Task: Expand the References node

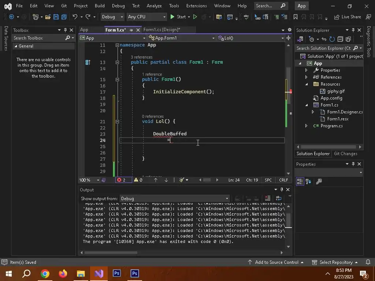Action: [x=307, y=77]
